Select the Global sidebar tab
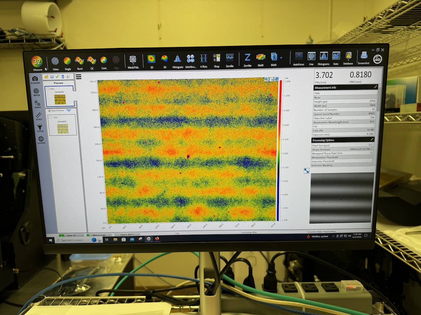Screen dimensions: 421x315 point(41,140)
